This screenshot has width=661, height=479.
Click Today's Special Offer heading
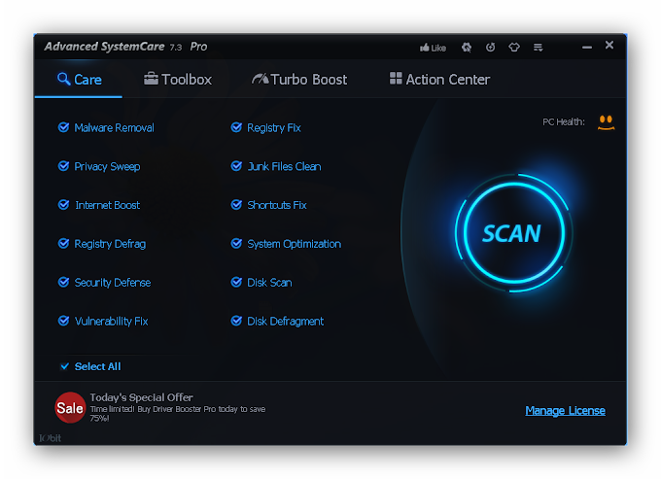pyautogui.click(x=141, y=397)
